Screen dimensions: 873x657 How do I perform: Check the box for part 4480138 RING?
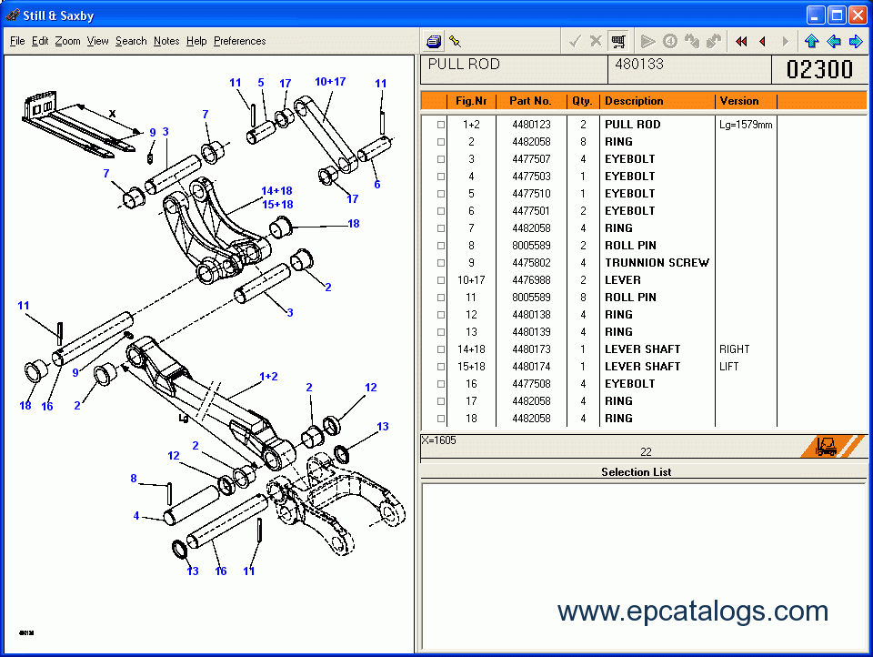(441, 315)
